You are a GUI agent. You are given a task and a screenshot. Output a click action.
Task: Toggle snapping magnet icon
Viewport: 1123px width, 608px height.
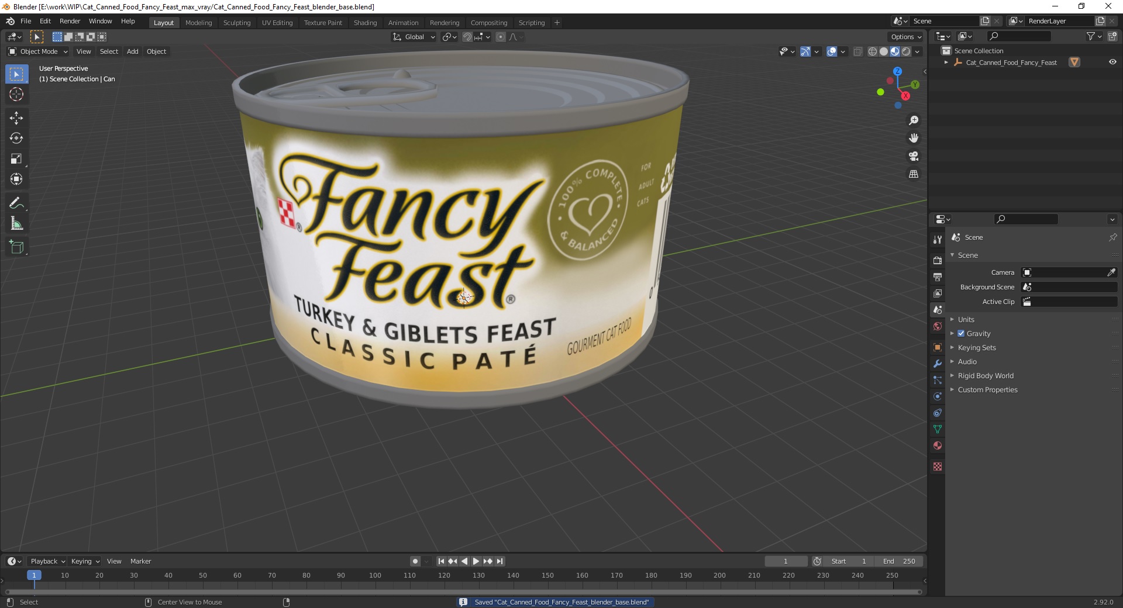[x=467, y=37]
